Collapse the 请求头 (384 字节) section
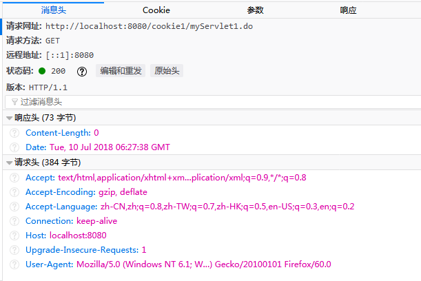 [x=9, y=163]
